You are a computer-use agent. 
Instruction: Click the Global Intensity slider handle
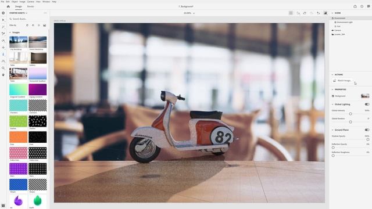[350, 114]
